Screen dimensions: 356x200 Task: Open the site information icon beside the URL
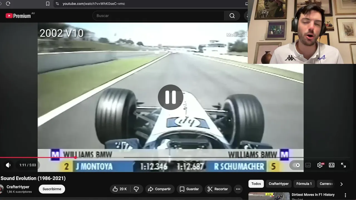coord(57,4)
